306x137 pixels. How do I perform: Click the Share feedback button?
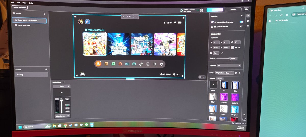coord(19,8)
